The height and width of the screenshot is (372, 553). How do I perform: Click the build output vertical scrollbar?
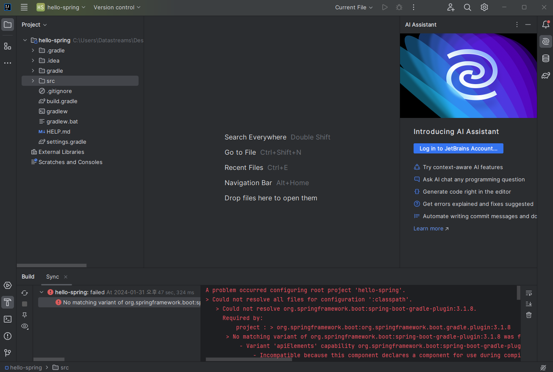[x=518, y=292]
